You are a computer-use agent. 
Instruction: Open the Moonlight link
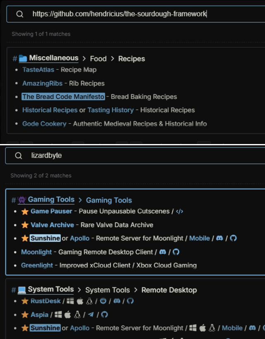click(36, 252)
